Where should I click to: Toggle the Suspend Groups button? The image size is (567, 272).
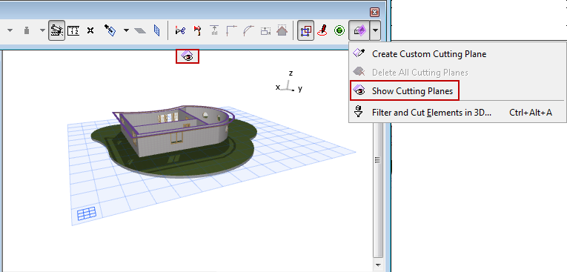pos(305,30)
